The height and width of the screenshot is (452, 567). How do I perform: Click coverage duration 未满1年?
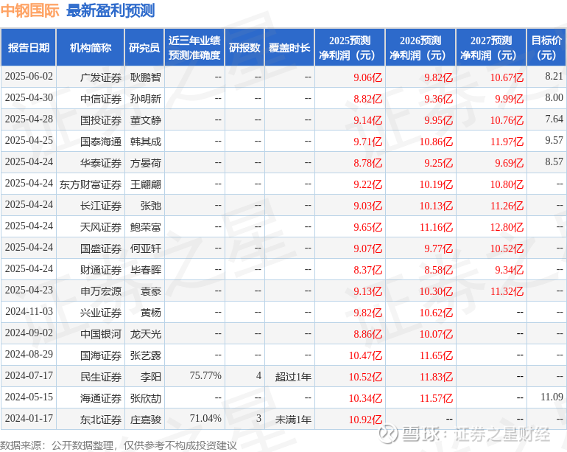[293, 420]
